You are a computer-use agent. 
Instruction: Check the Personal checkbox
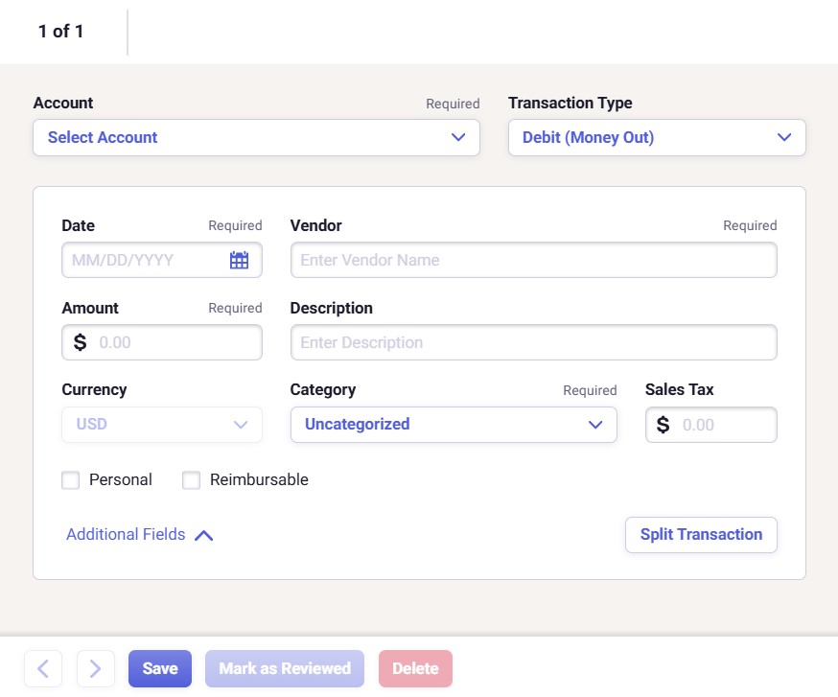(71, 480)
